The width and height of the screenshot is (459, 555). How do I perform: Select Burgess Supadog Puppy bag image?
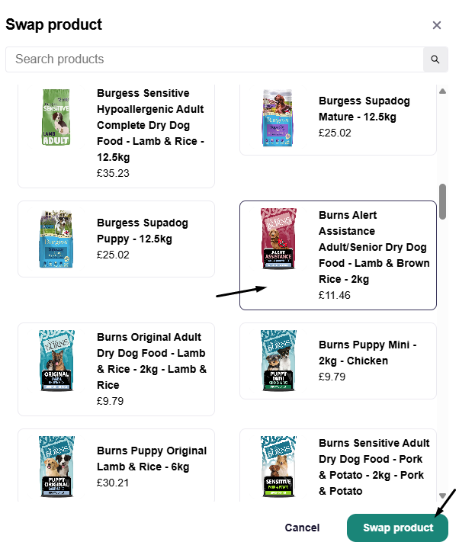[x=56, y=239]
